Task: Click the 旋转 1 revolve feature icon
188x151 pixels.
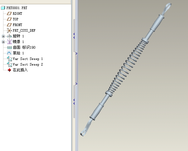Action: click(9, 36)
